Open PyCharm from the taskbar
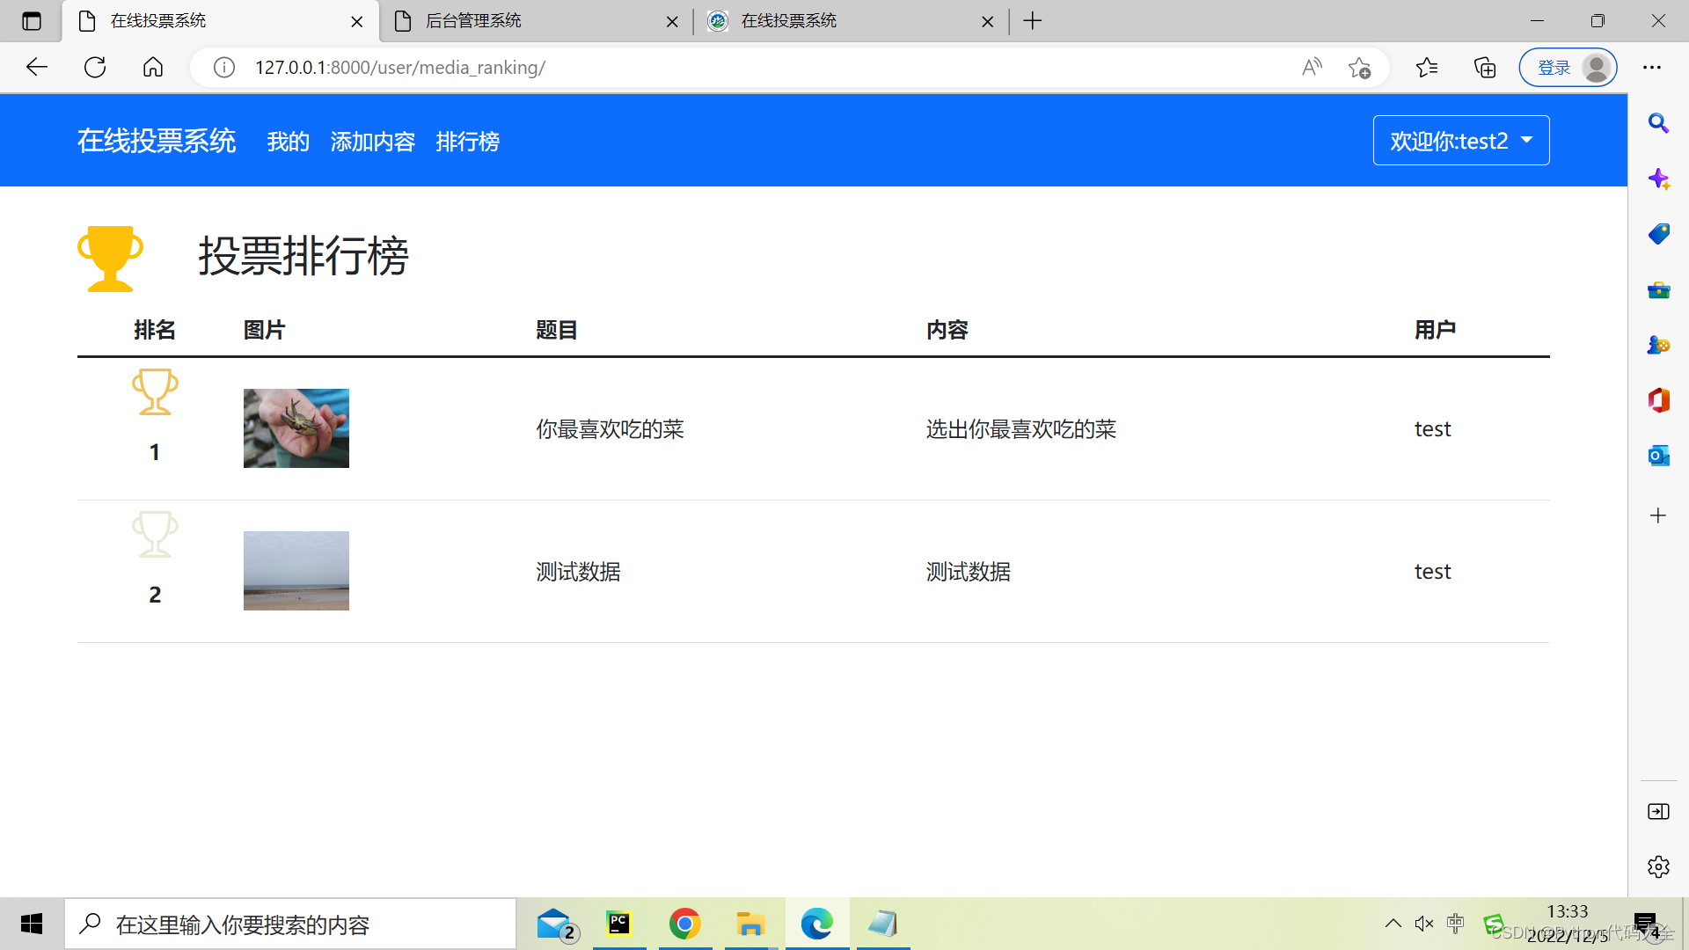Screen dimensions: 1689x950 pyautogui.click(x=619, y=924)
